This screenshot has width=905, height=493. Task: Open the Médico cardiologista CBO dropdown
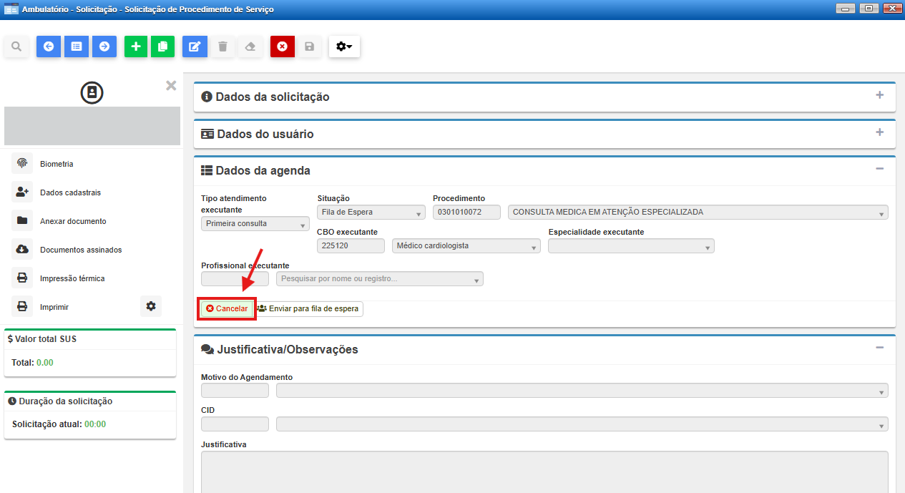(x=466, y=246)
